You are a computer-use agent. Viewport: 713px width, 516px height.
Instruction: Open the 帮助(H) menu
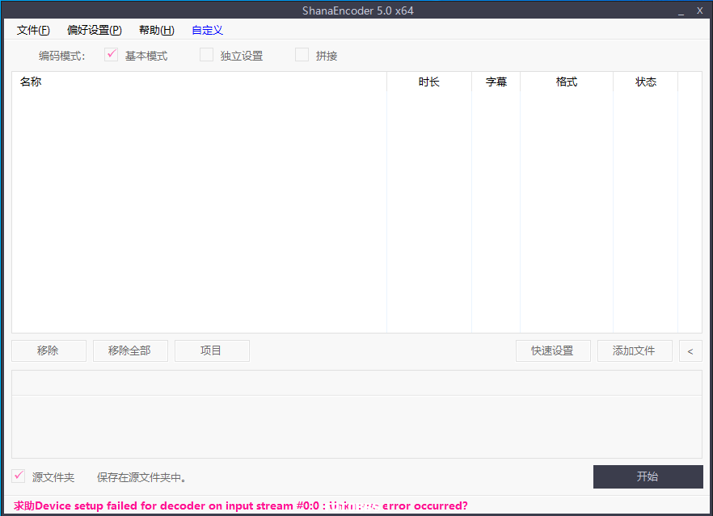[157, 30]
